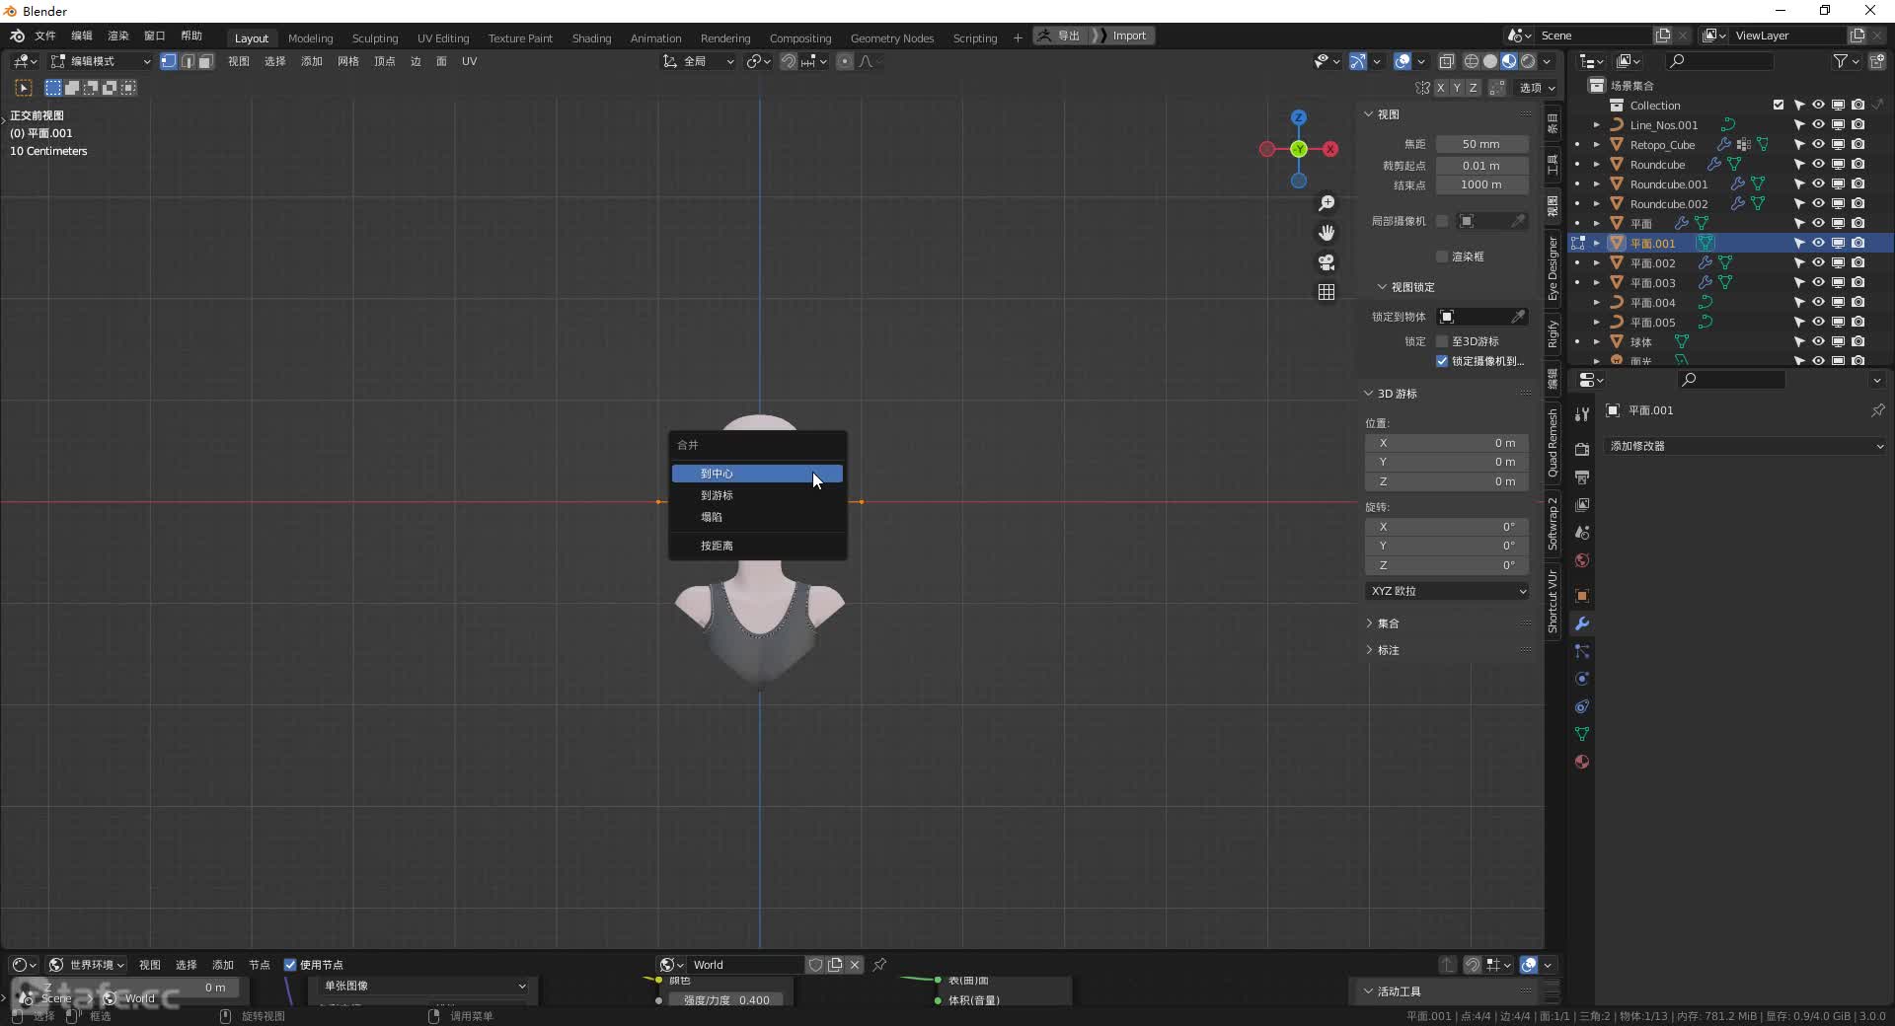Click new collection icon in outliner
This screenshot has width=1895, height=1026.
coord(1877,61)
